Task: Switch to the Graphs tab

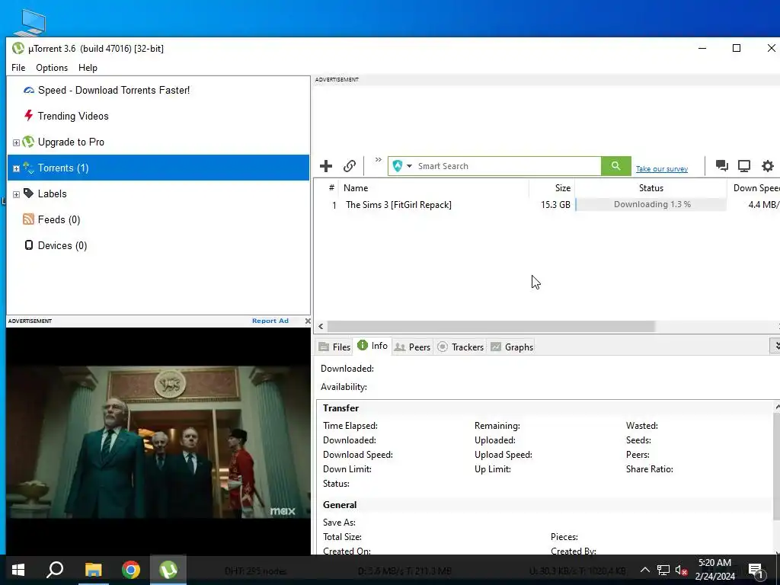Action: coord(512,347)
